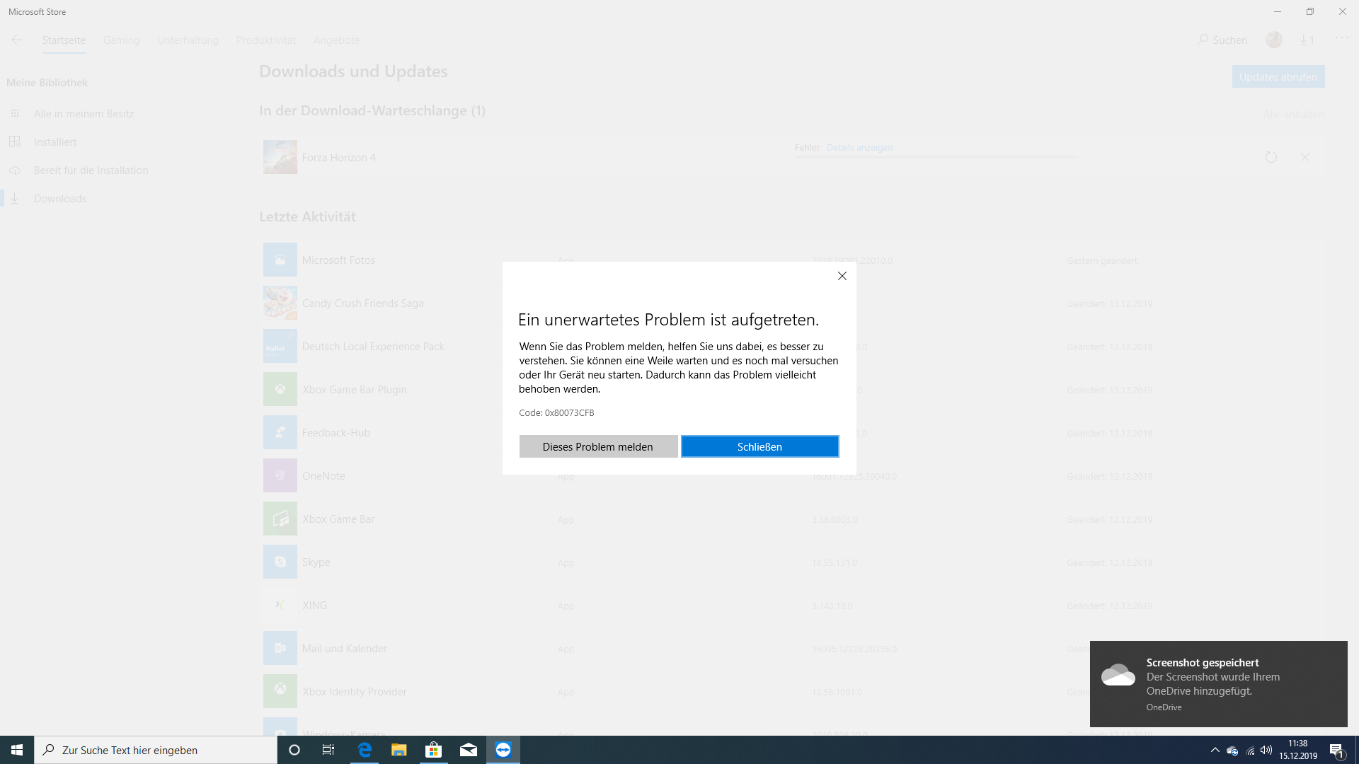Click the OneDrive screenshot saved notification
The width and height of the screenshot is (1359, 764).
1217,683
